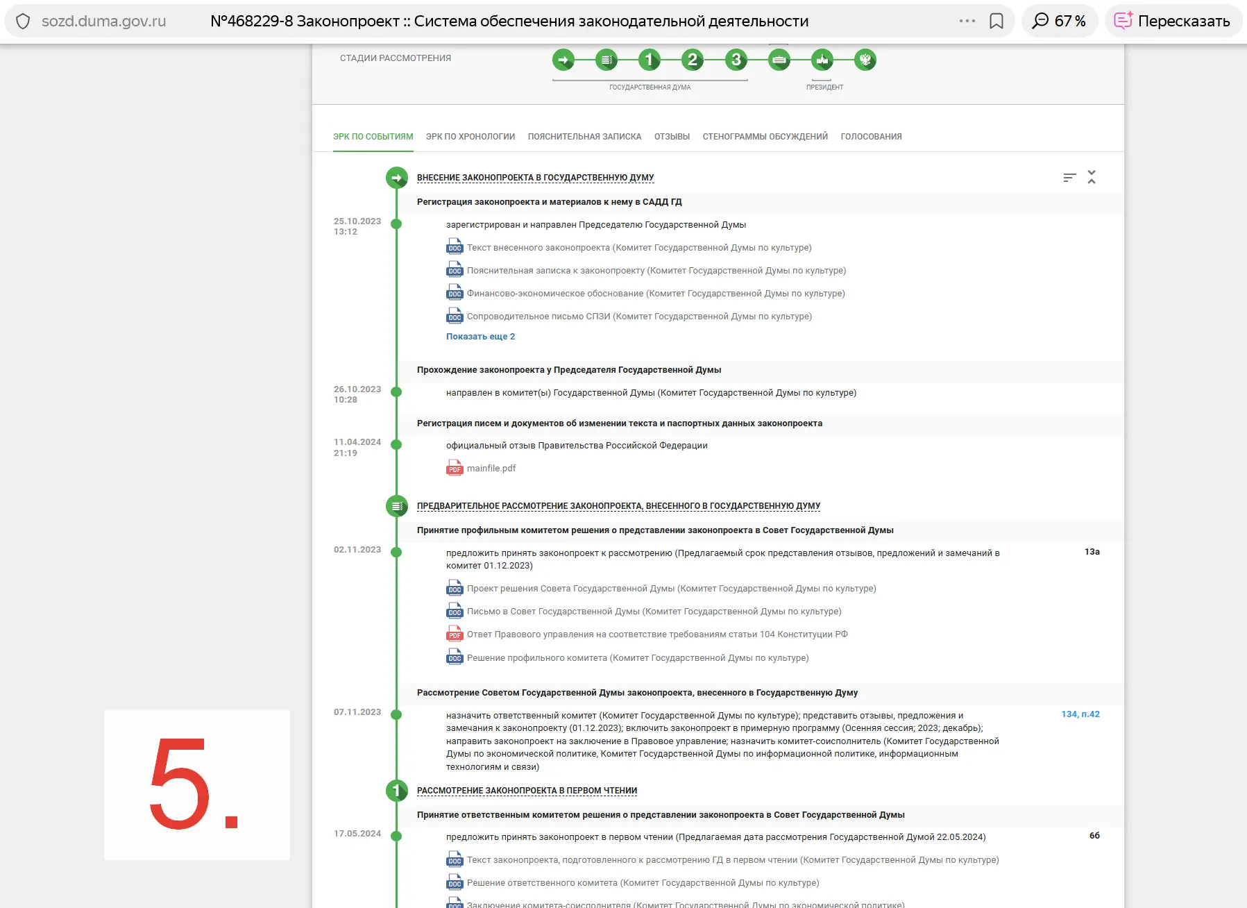Open the Голосования tab
The image size is (1247, 908).
pos(871,137)
